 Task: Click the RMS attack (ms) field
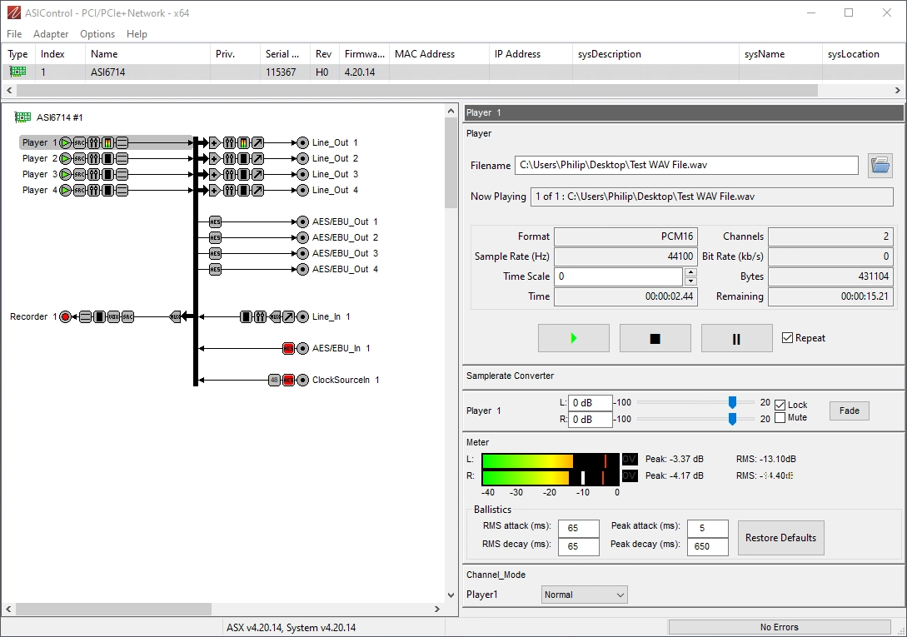579,528
